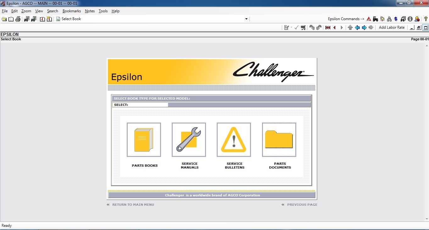Restore the inner document window
Viewport: 429px width, 230px height.
click(x=419, y=27)
